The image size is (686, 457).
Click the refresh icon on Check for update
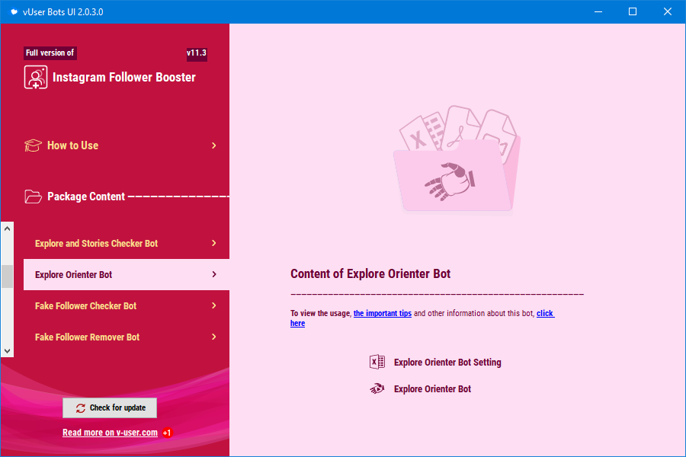click(x=81, y=408)
